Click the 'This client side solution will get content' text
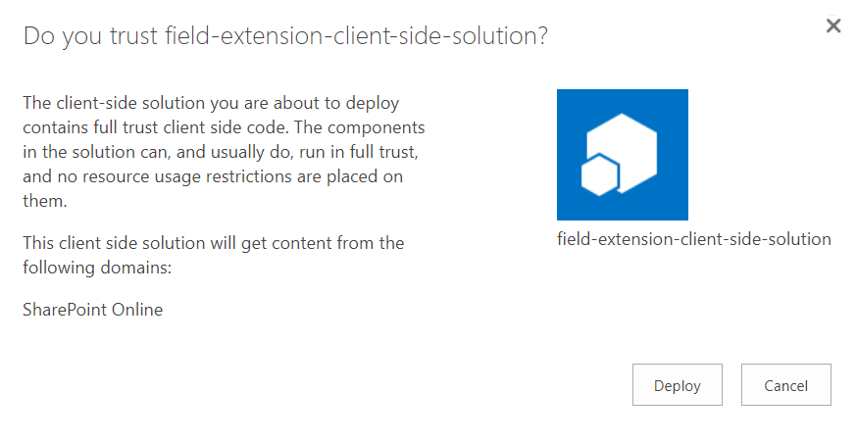 coord(213,243)
